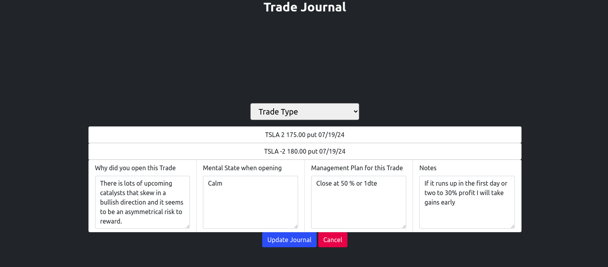Cancel the journal edit
The height and width of the screenshot is (267, 608).
pyautogui.click(x=332, y=240)
